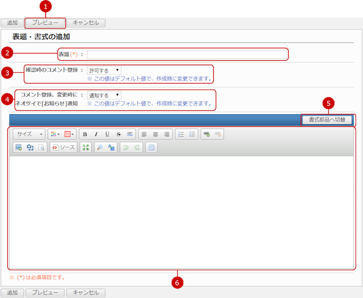
Task: Toggle strikethrough formatting
Action: coord(119,134)
